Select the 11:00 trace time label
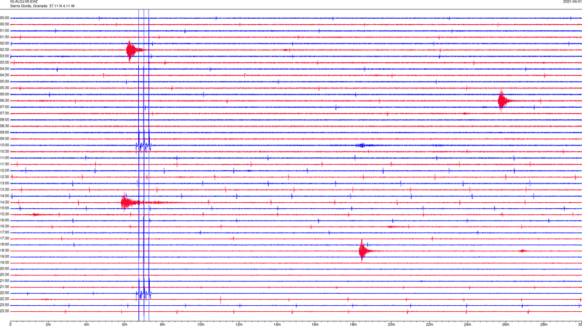Viewport: 582px width, 327px height. tap(5, 158)
